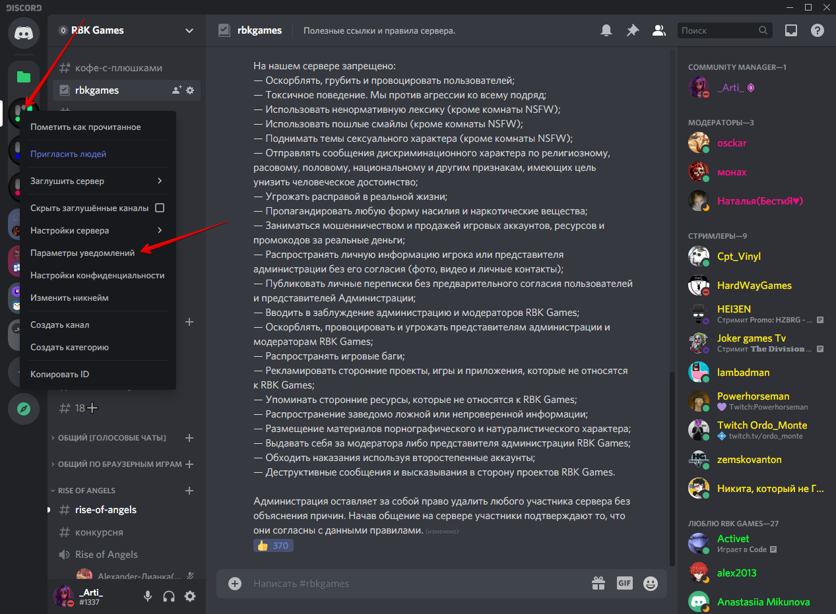This screenshot has height=614, width=836.
Task: Deafen yourself with the headphones icon
Action: pyautogui.click(x=168, y=596)
